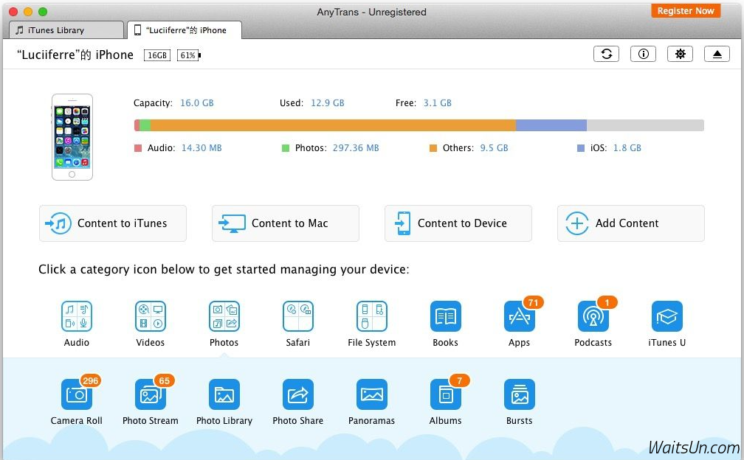Image resolution: width=744 pixels, height=460 pixels.
Task: Click the refresh device toolbar button
Action: (606, 55)
